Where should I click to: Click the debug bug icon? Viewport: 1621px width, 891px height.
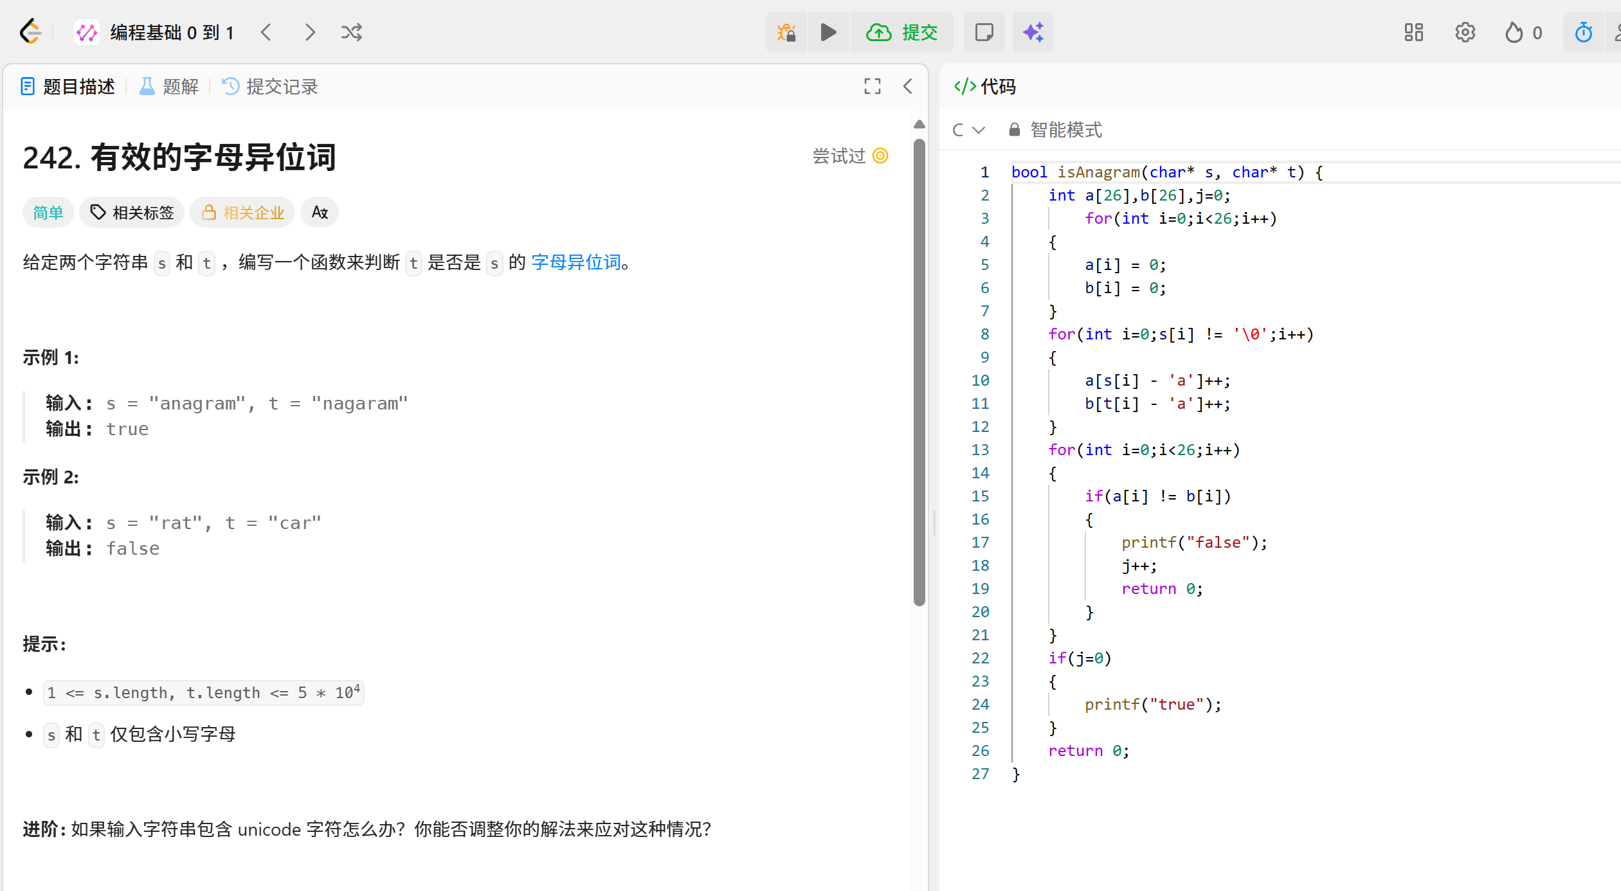point(786,32)
